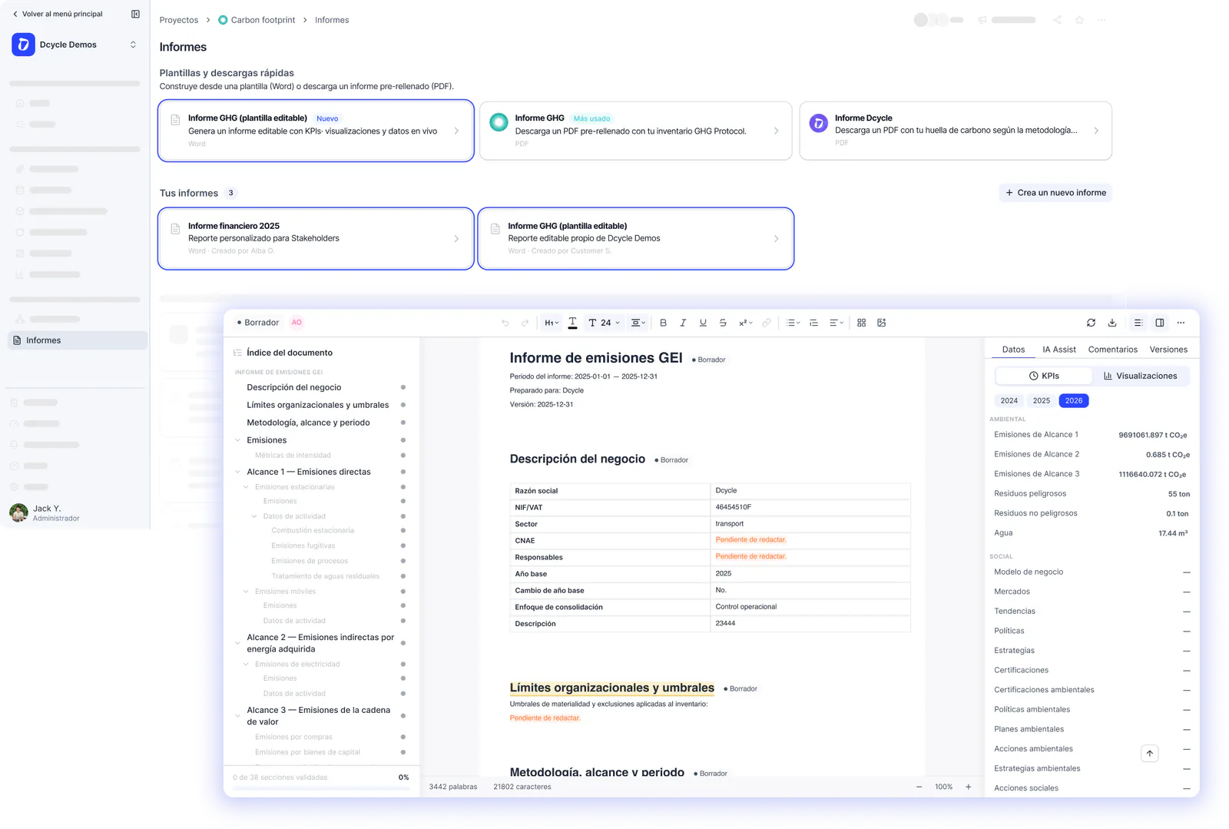This screenshot has width=1229, height=829.
Task: Click Emisiones de Alcance 1 KPI row
Action: [1091, 435]
